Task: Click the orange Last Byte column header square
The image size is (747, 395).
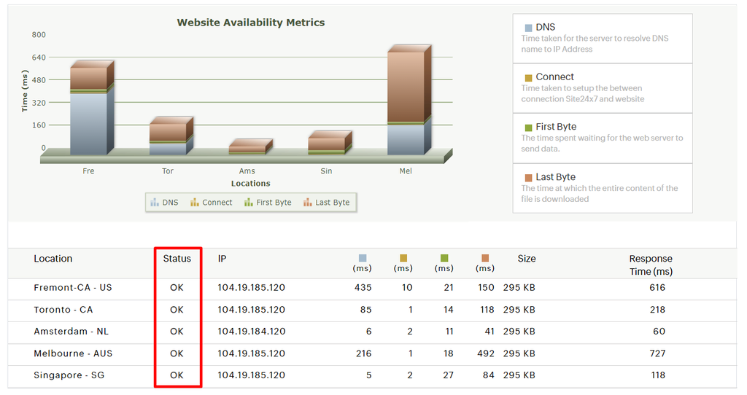Action: (485, 258)
